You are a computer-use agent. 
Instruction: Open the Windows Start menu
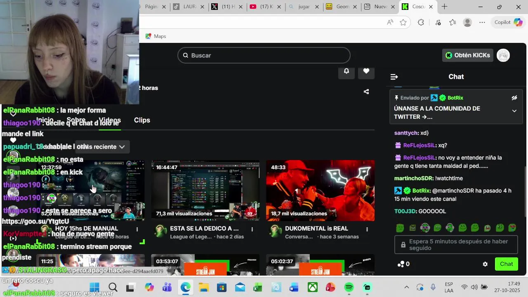click(x=94, y=287)
